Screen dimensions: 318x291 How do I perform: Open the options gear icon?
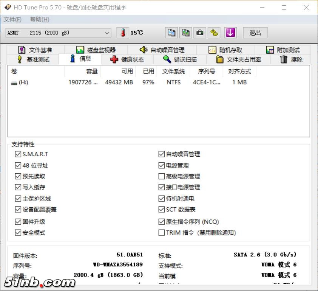tap(214, 33)
